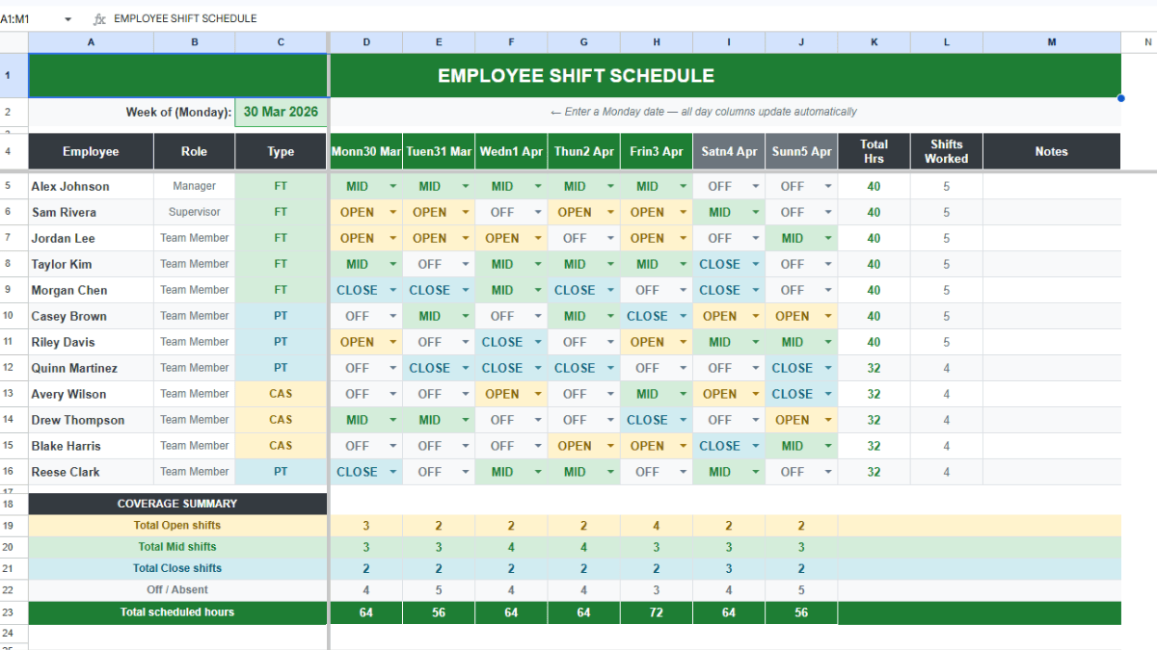
Task: Open the Name Box dropdown next to A1:M1
Action: (x=67, y=17)
